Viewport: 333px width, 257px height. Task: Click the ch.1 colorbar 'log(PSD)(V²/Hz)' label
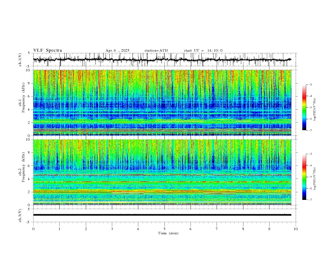pos(314,110)
